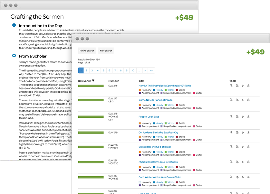Open details magnifier for Come Now, O Prince

[x=231, y=100]
